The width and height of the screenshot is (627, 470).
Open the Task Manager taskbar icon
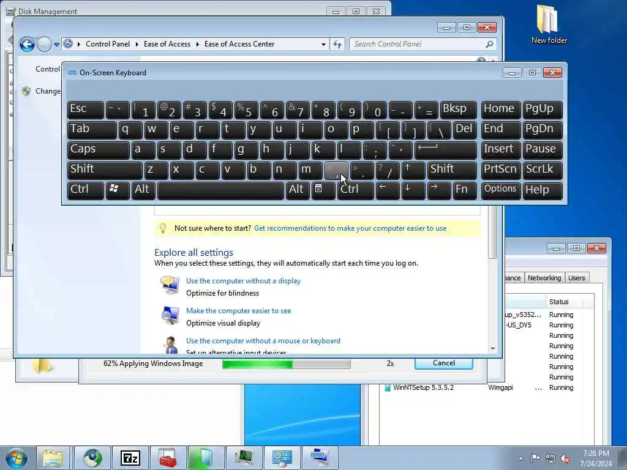244,458
